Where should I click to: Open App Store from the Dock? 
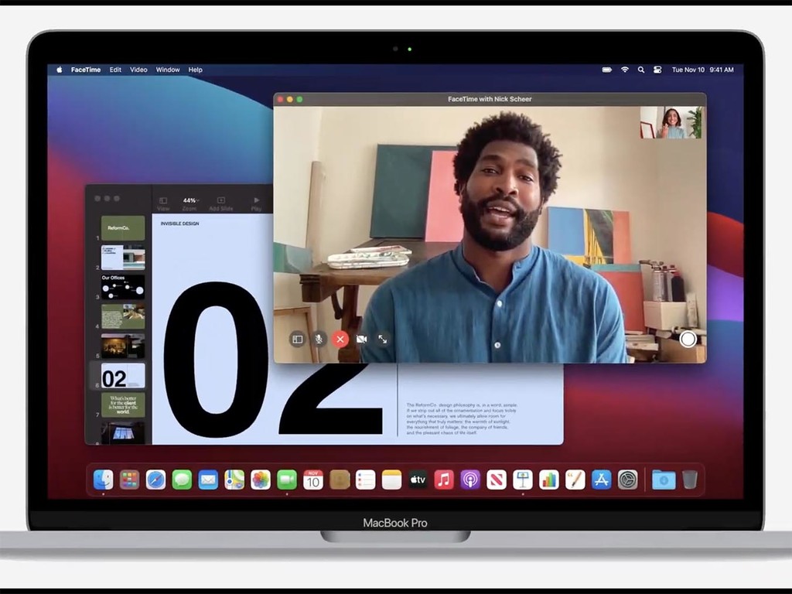(x=602, y=480)
